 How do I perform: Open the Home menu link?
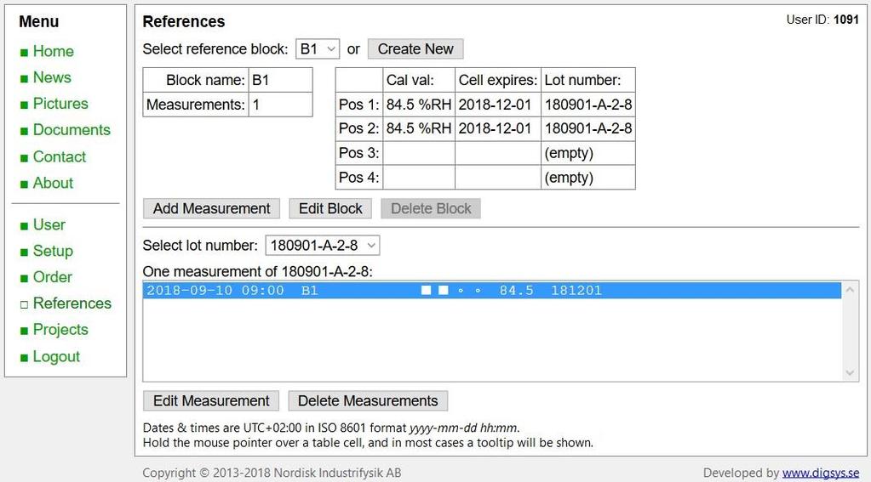pos(53,51)
